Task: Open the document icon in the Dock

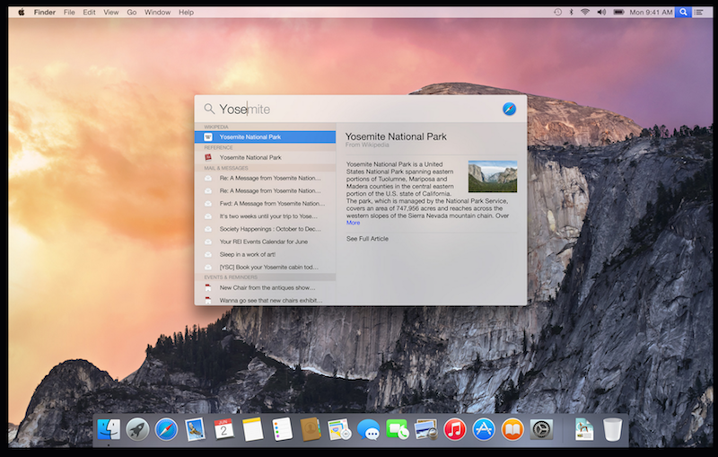Action: (584, 430)
